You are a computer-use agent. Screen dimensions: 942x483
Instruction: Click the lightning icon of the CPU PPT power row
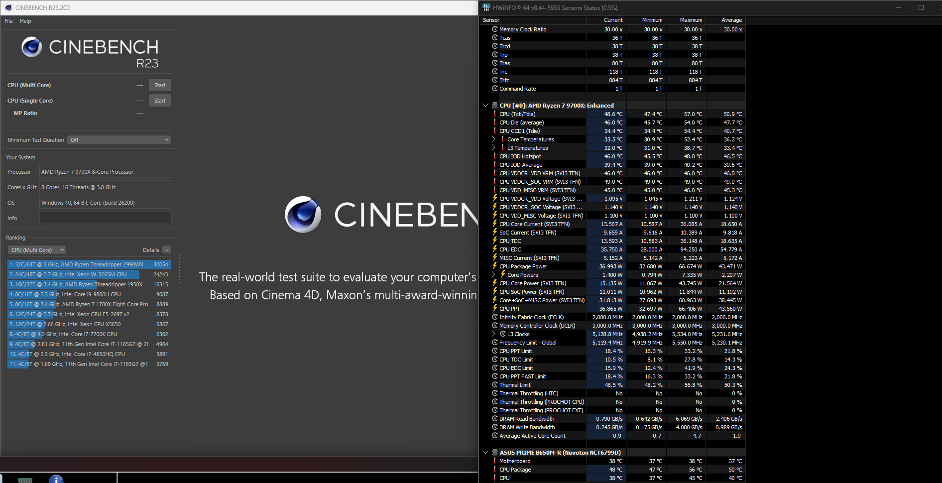click(x=495, y=308)
